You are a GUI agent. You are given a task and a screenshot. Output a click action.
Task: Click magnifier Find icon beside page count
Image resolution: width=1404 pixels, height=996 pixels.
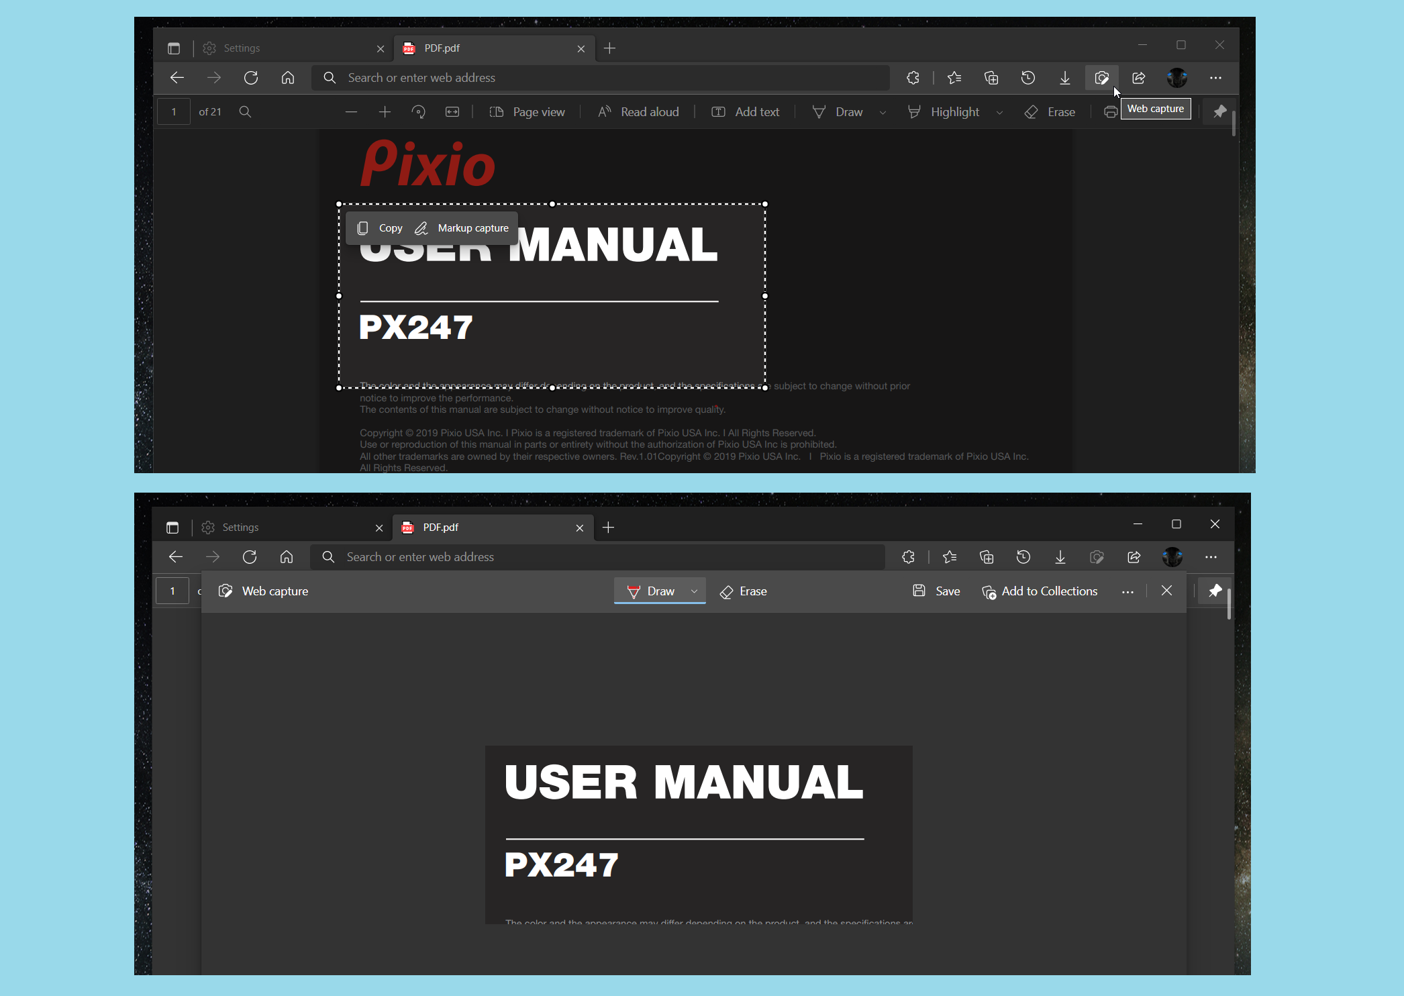click(245, 112)
